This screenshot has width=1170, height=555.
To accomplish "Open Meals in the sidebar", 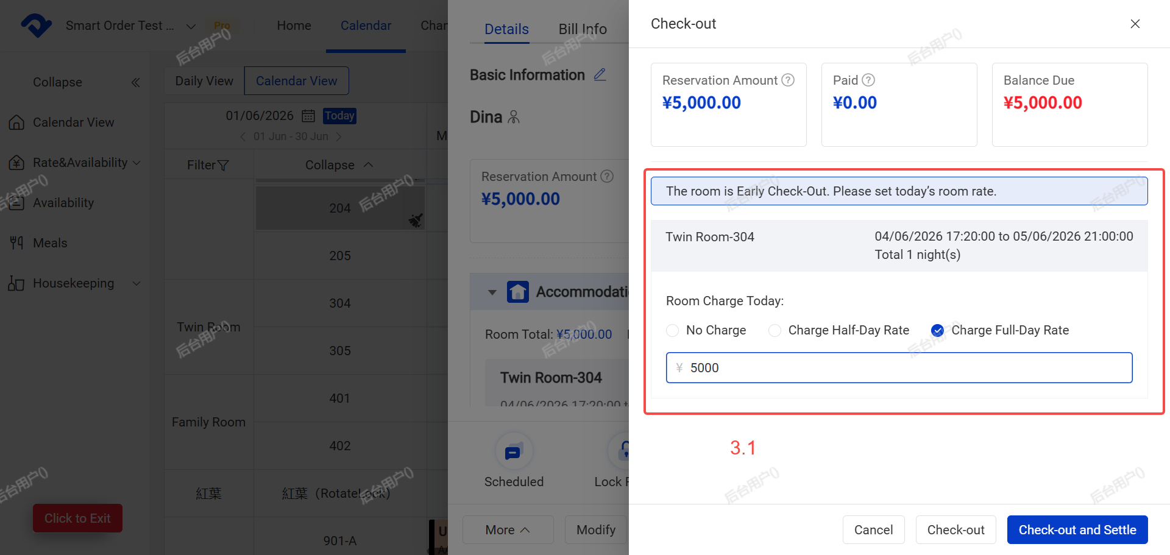I will [50, 243].
